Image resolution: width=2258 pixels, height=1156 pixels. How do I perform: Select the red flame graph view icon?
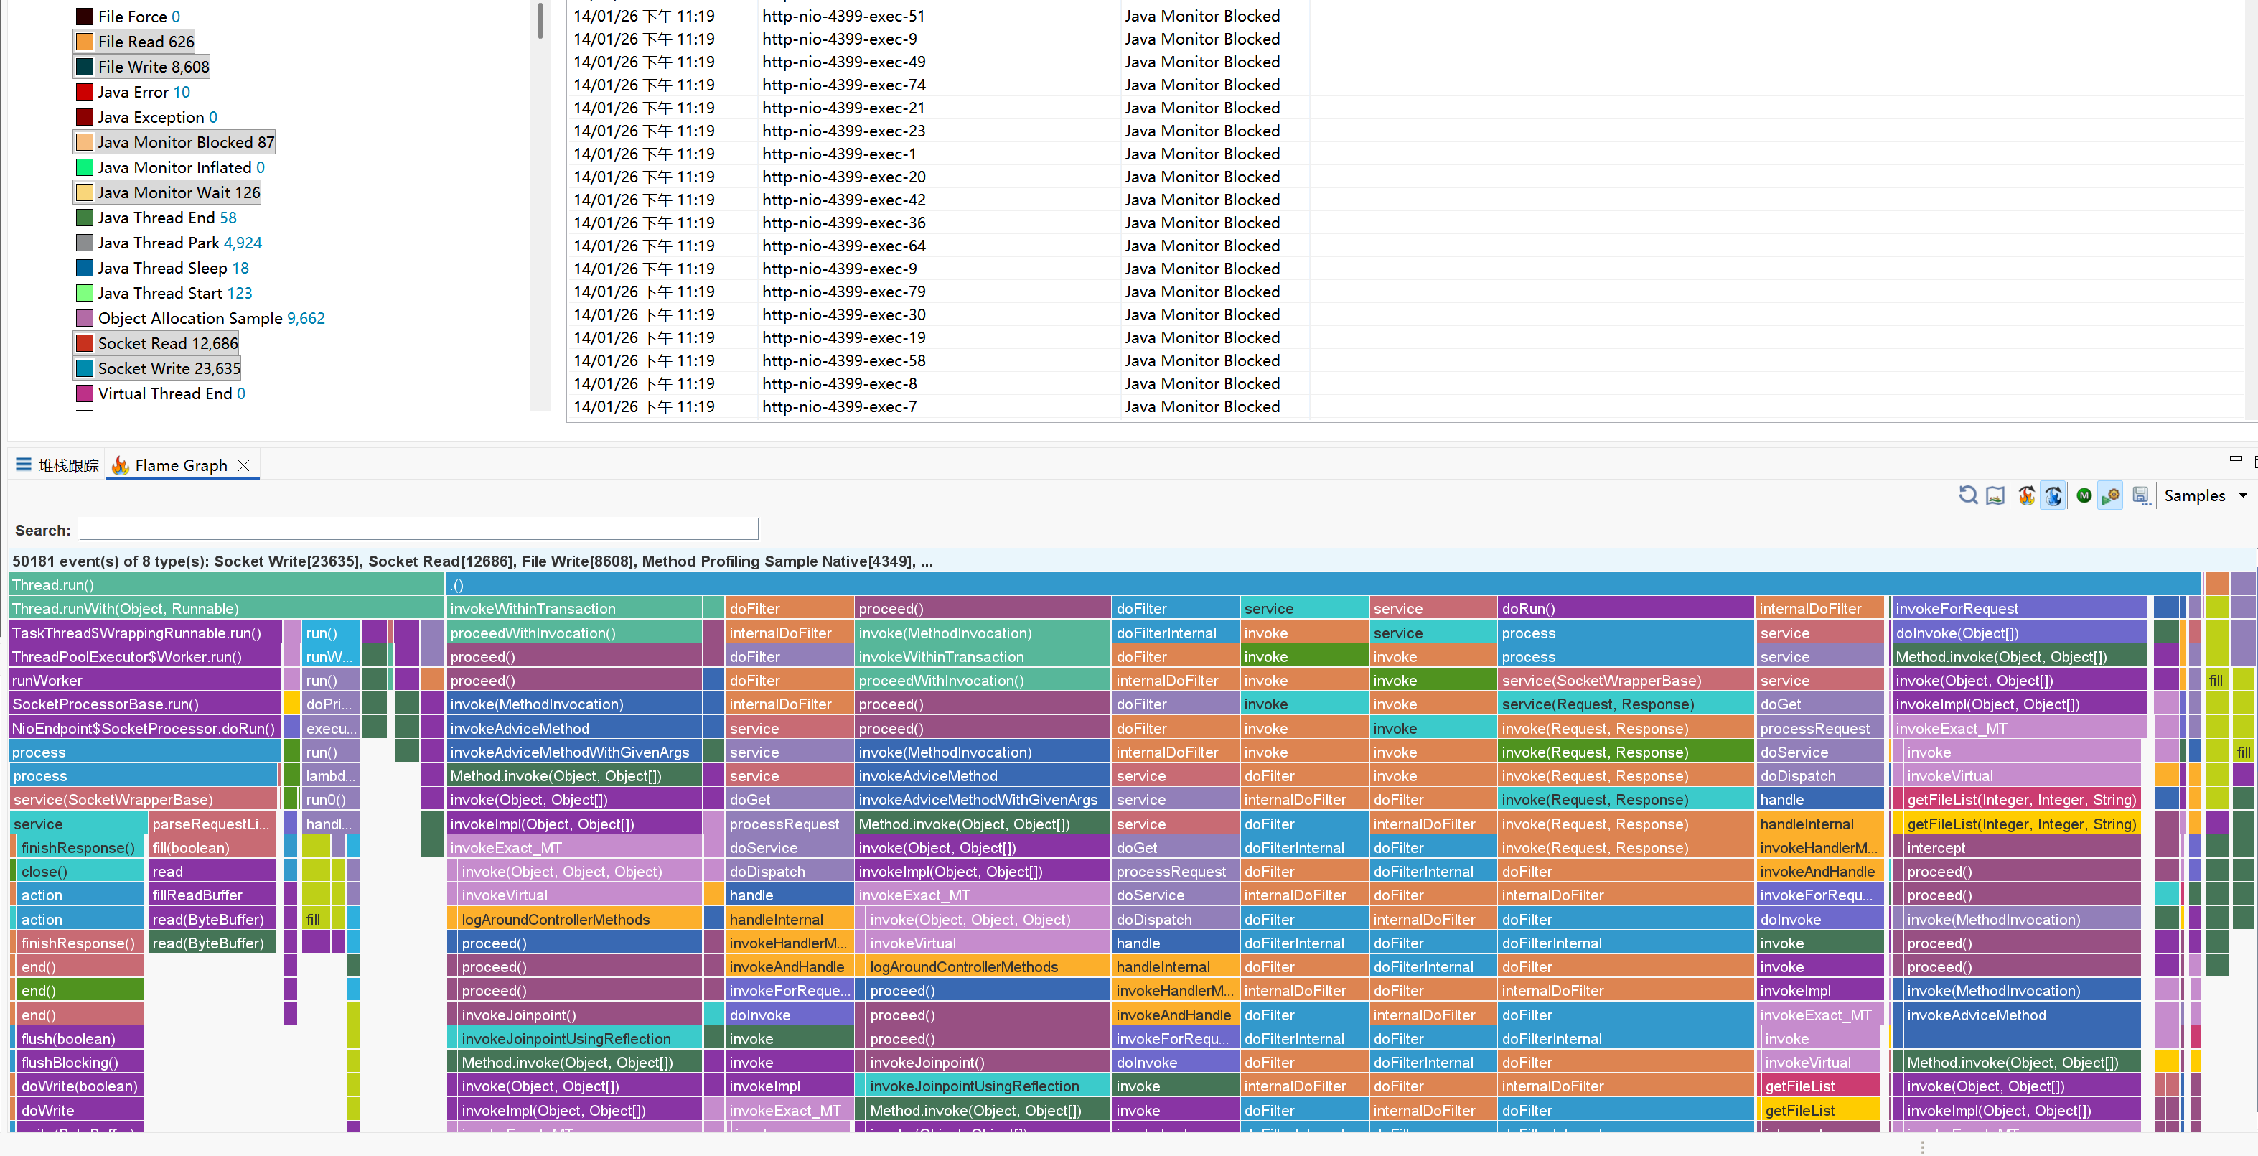pyautogui.click(x=2025, y=495)
